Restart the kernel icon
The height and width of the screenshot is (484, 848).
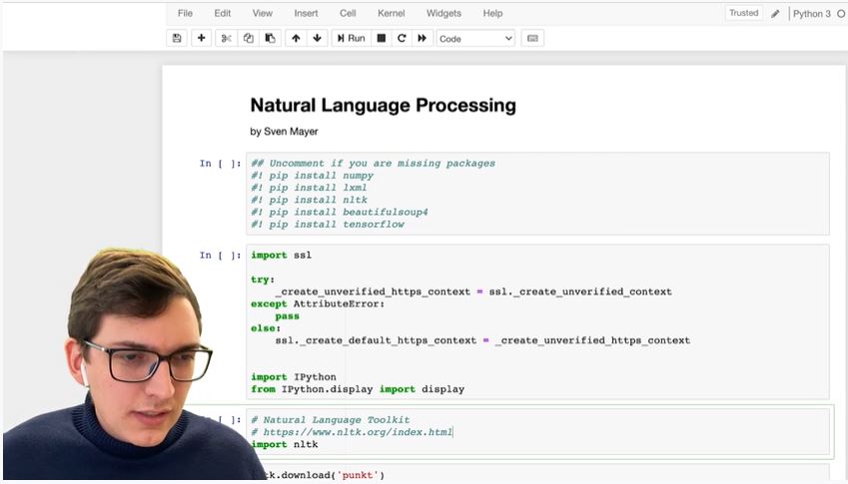point(402,38)
